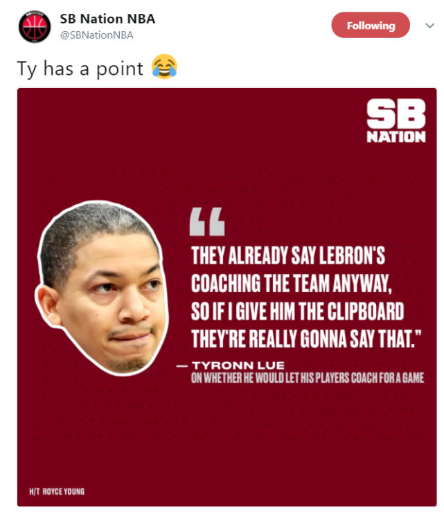Click the quote line "Coaching the team anyway"
This screenshot has width=444, height=519.
point(292,284)
